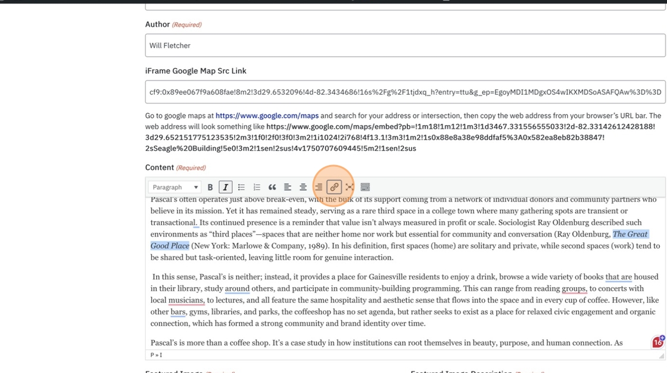Open the fullscreen editor mode
This screenshot has width=667, height=373.
coord(350,187)
